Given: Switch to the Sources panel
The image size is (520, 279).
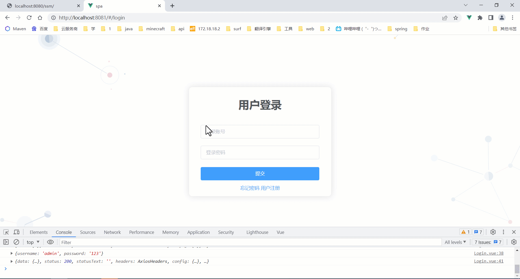Looking at the screenshot, I should coord(88,232).
